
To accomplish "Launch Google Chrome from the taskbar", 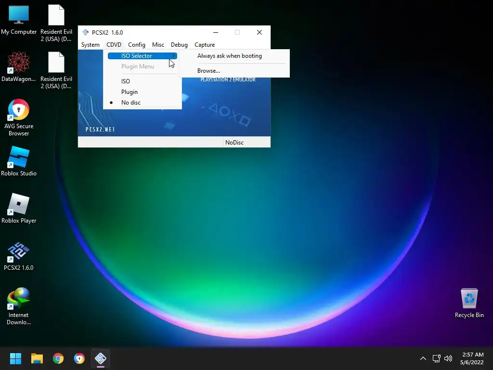I will coord(58,358).
